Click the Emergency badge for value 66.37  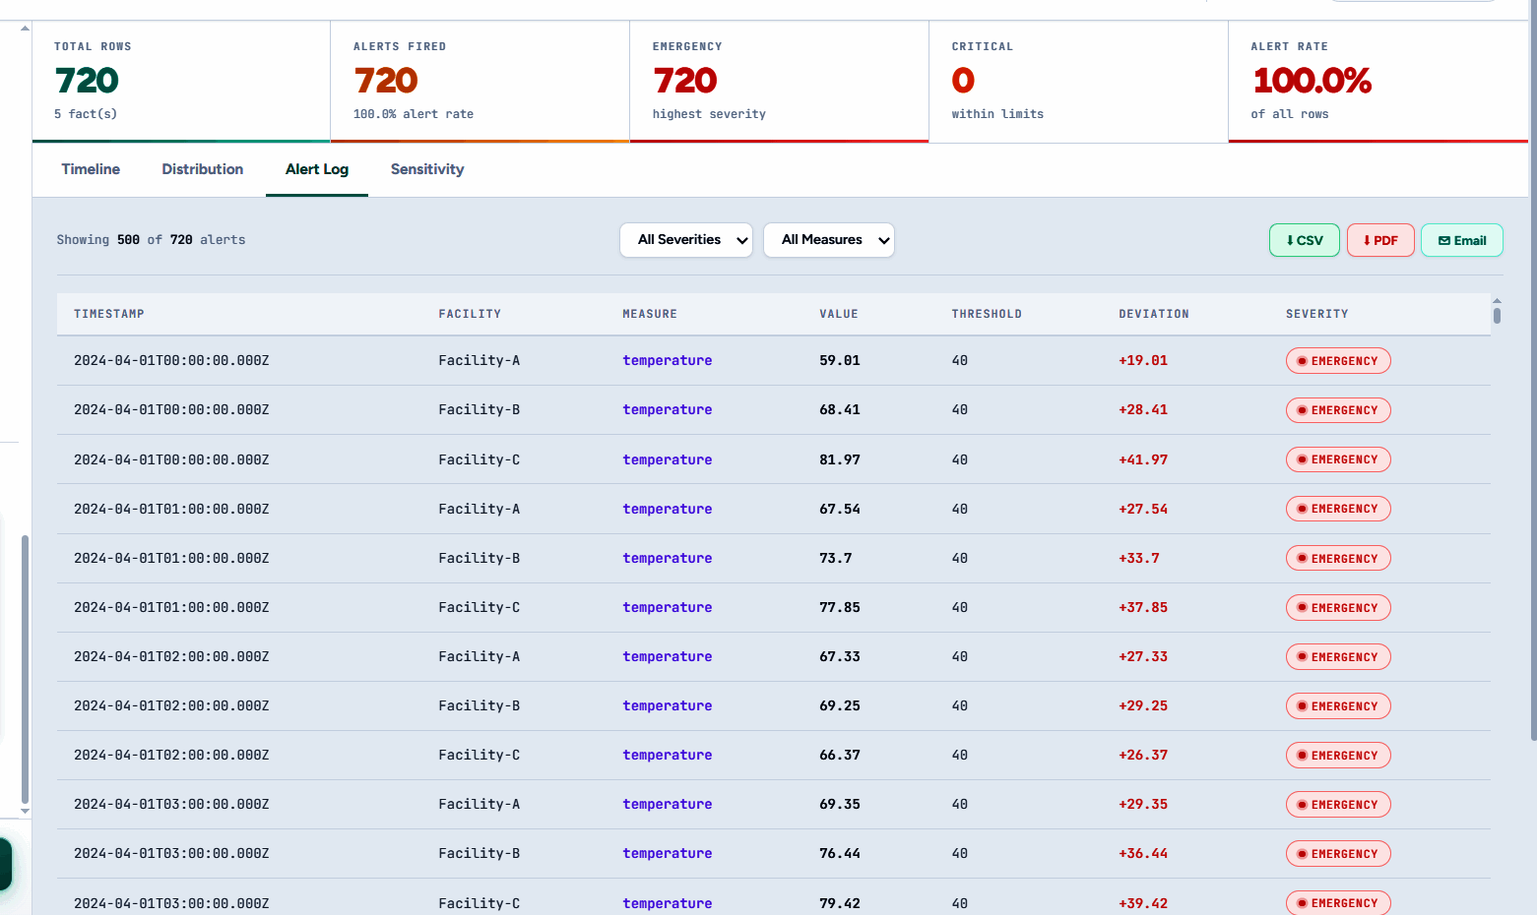coord(1337,756)
